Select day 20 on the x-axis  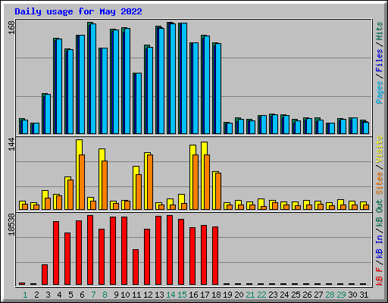(239, 295)
